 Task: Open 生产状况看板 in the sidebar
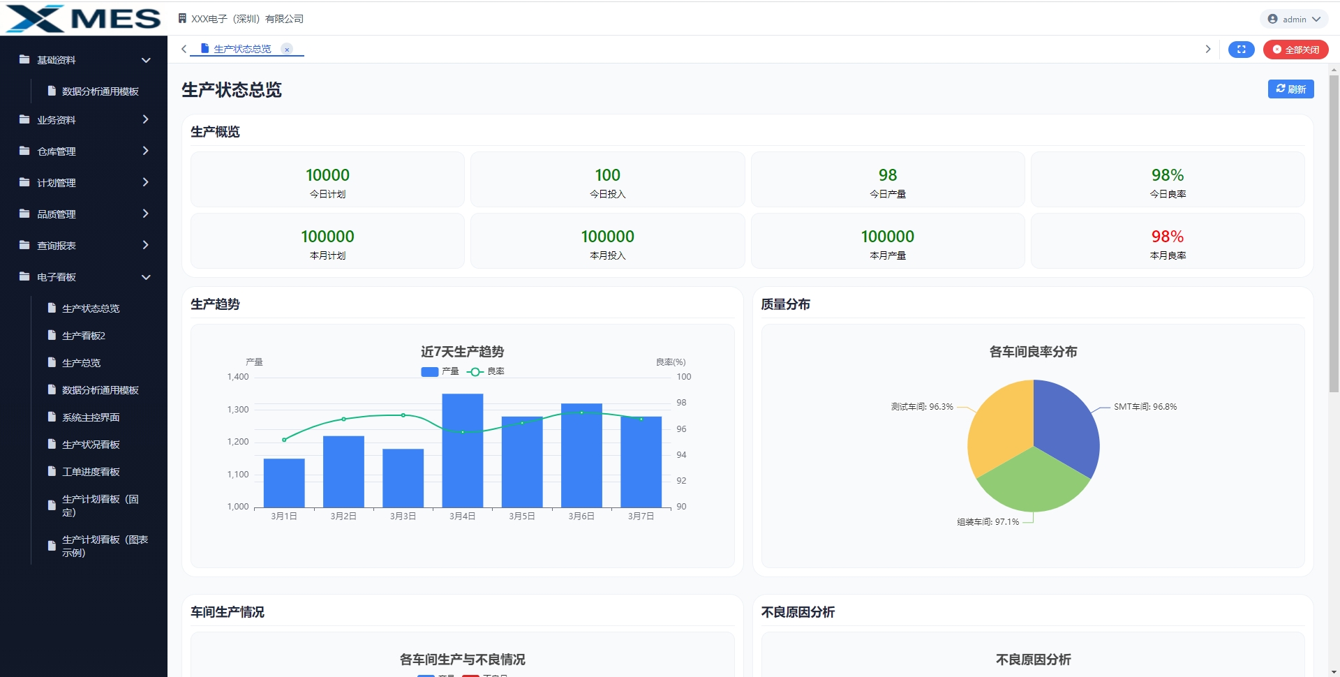pos(91,445)
